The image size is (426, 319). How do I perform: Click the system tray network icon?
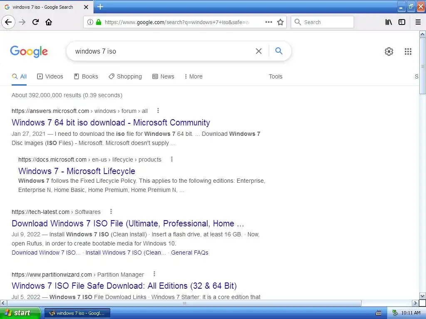point(395,313)
